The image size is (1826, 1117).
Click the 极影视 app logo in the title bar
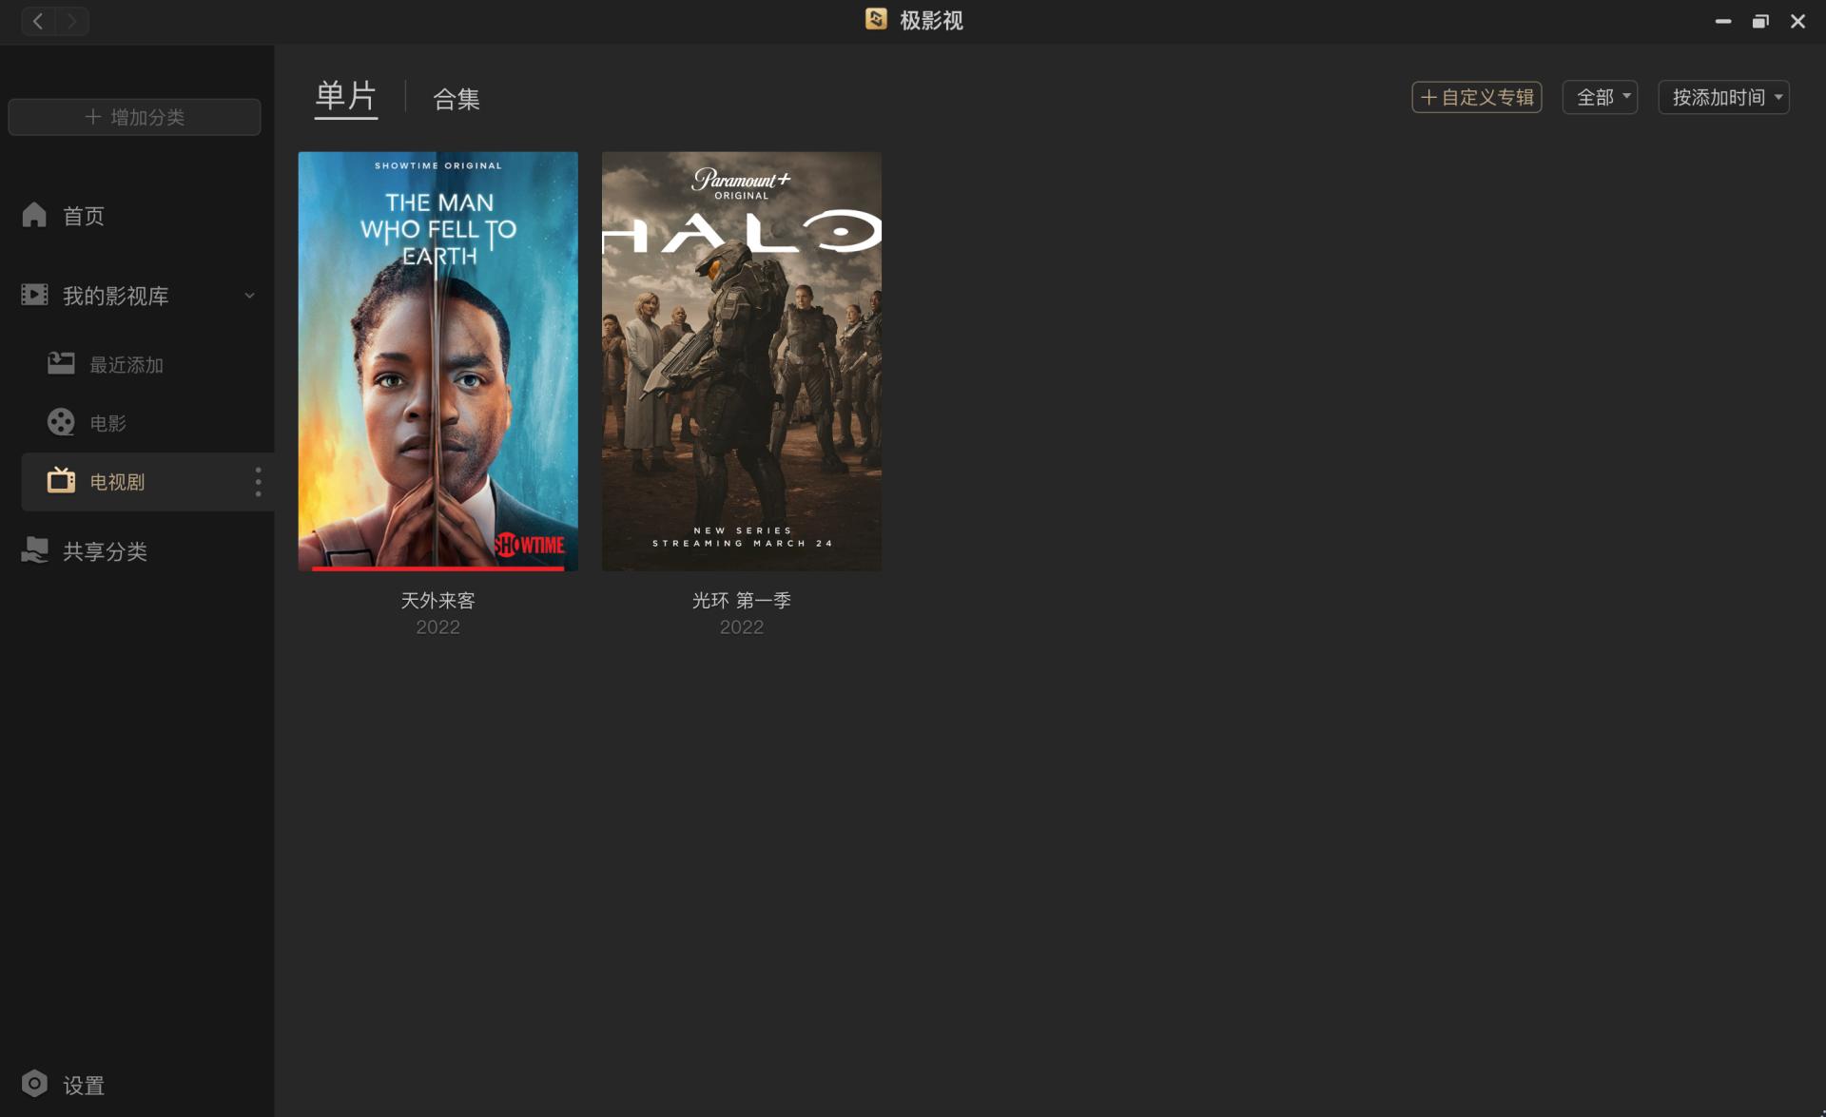point(876,19)
